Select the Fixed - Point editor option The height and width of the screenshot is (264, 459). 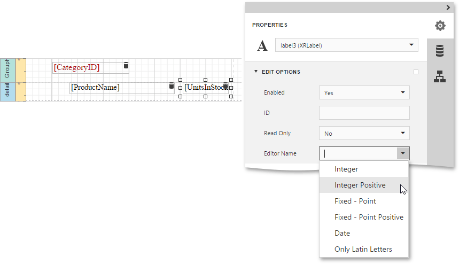[364, 201]
